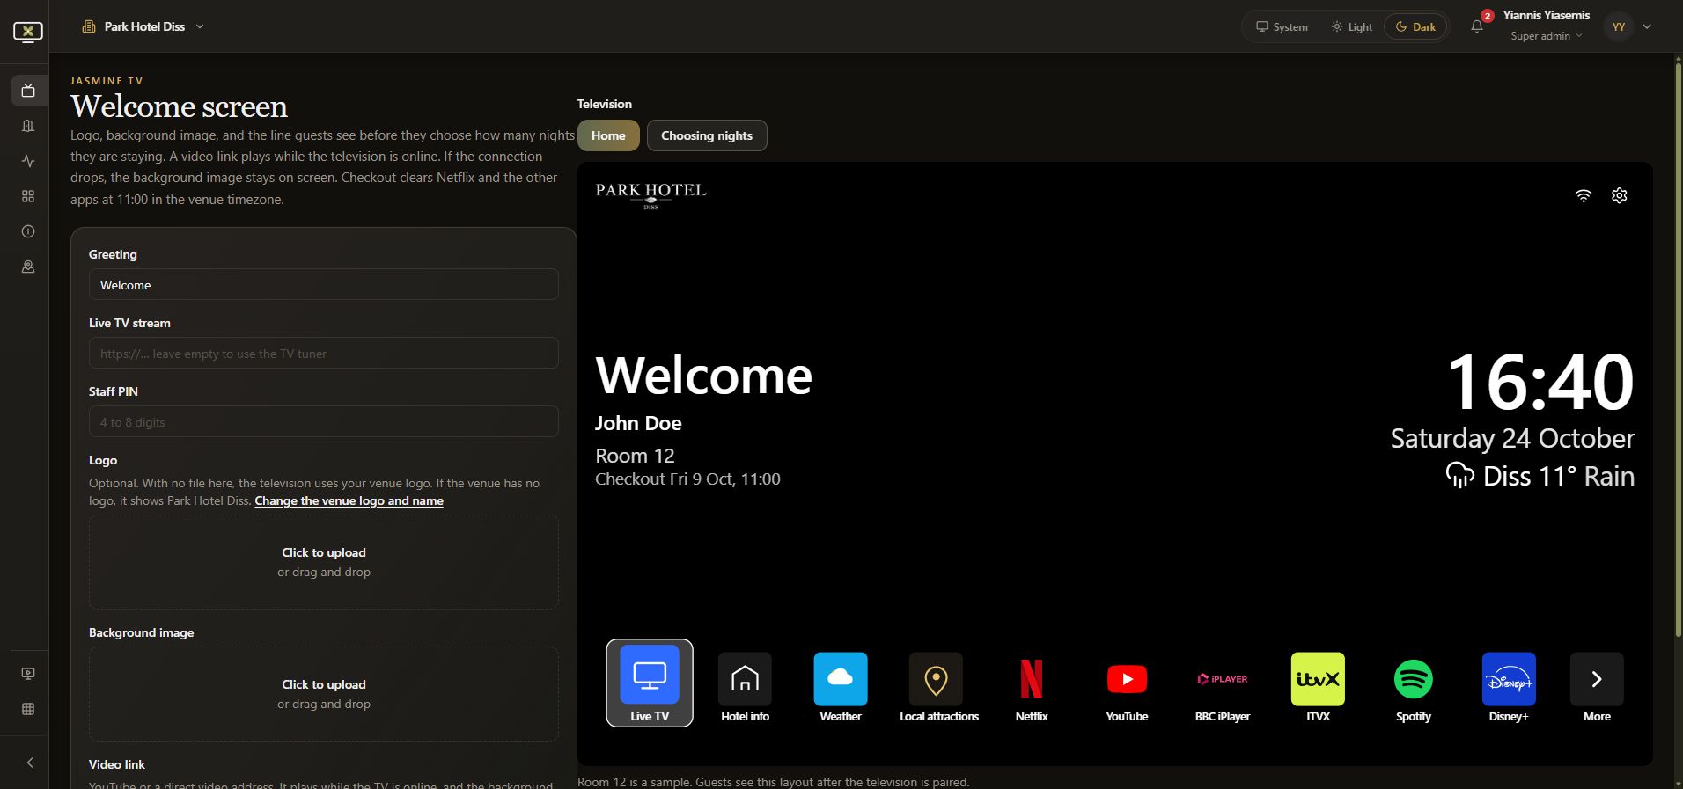Open the monitor play icon in the sidebar
The image size is (1683, 789).
click(28, 674)
